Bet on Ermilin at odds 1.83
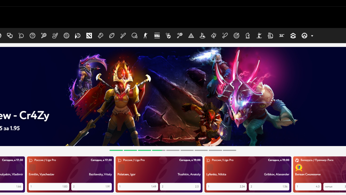Viewport: 346px width, 195px height. click(x=49, y=187)
